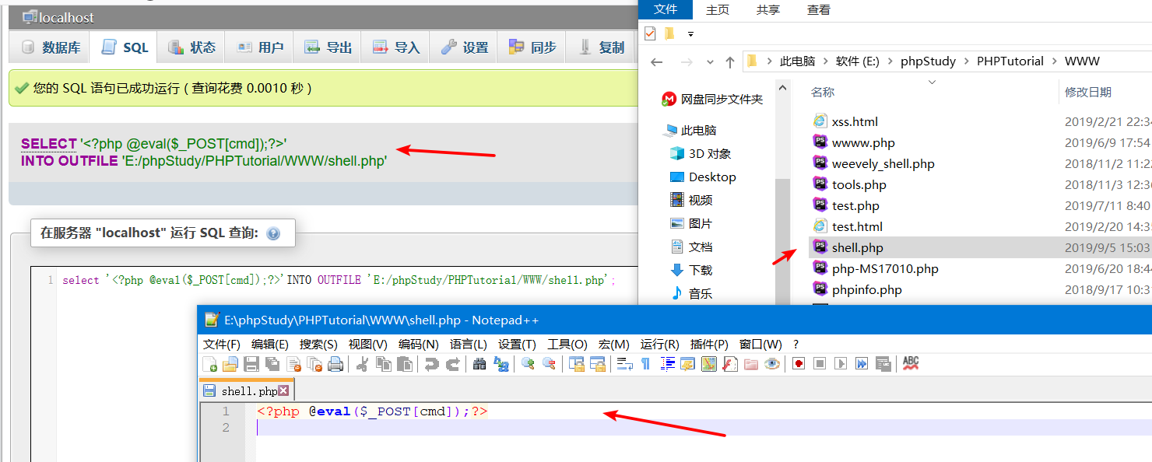Open Notepad++ 编码(N) menu
The image size is (1152, 462).
click(x=419, y=344)
